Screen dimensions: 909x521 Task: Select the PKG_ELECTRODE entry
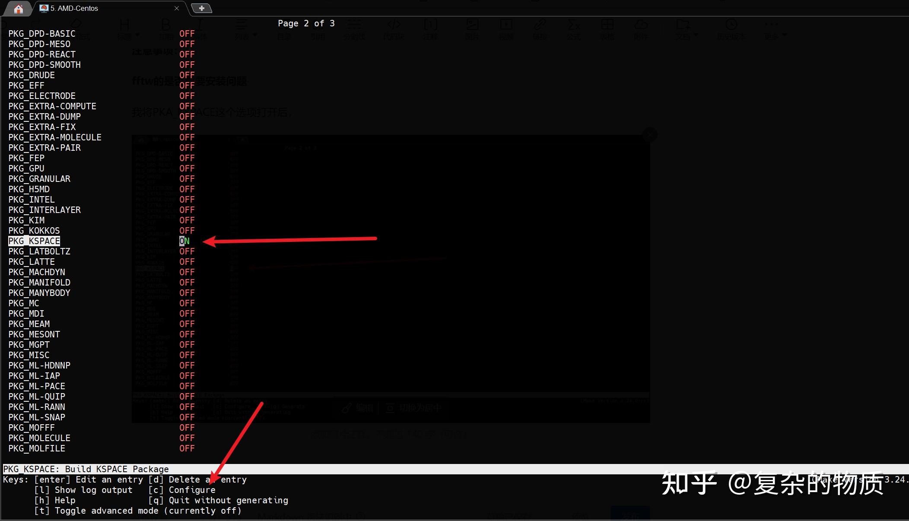42,96
